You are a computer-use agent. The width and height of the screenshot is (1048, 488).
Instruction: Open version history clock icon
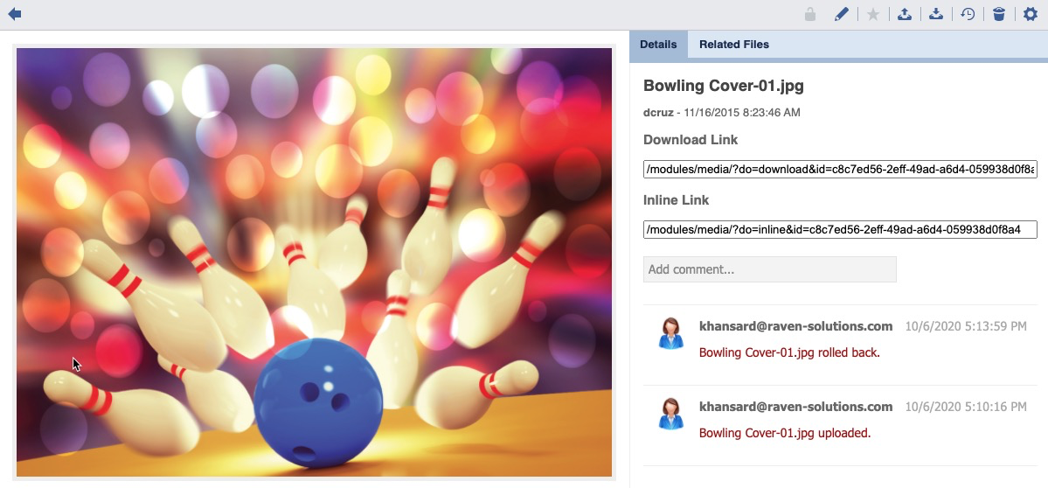(x=968, y=14)
